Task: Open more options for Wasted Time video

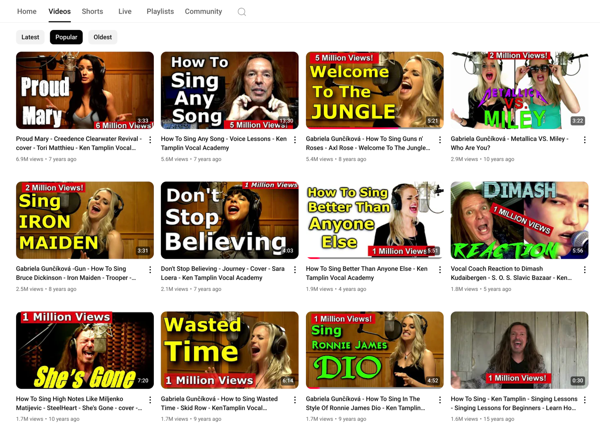Action: (x=295, y=400)
